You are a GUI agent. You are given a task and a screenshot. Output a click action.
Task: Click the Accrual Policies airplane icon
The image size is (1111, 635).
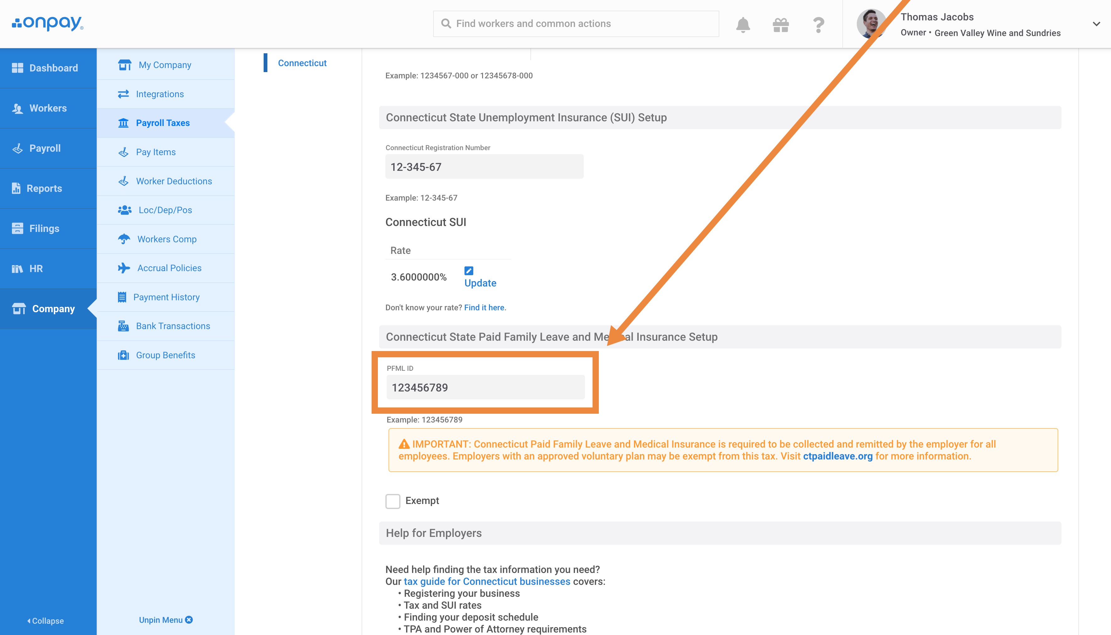point(124,268)
